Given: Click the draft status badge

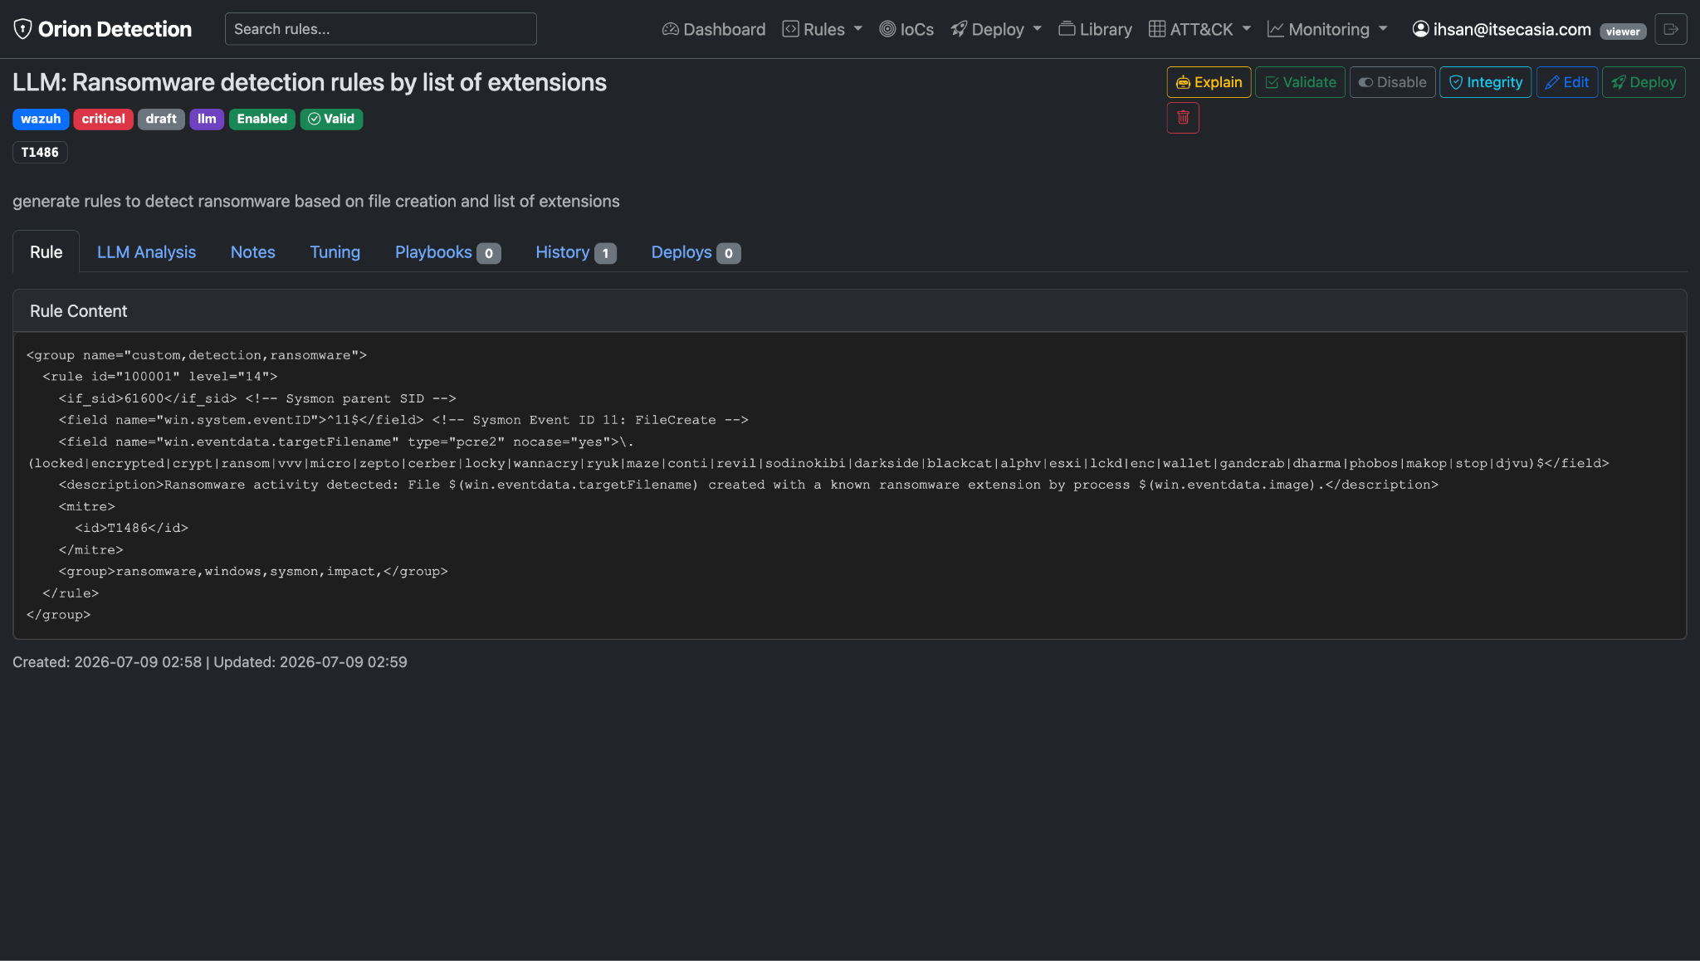Looking at the screenshot, I should point(161,119).
